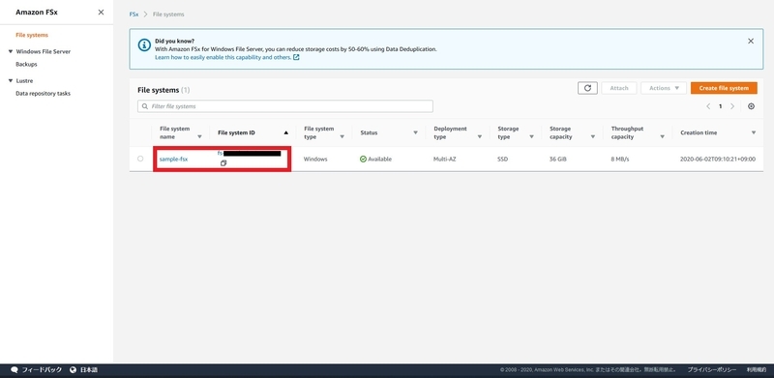Open Backups in the sidebar
This screenshot has height=378, width=774.
tap(26, 64)
